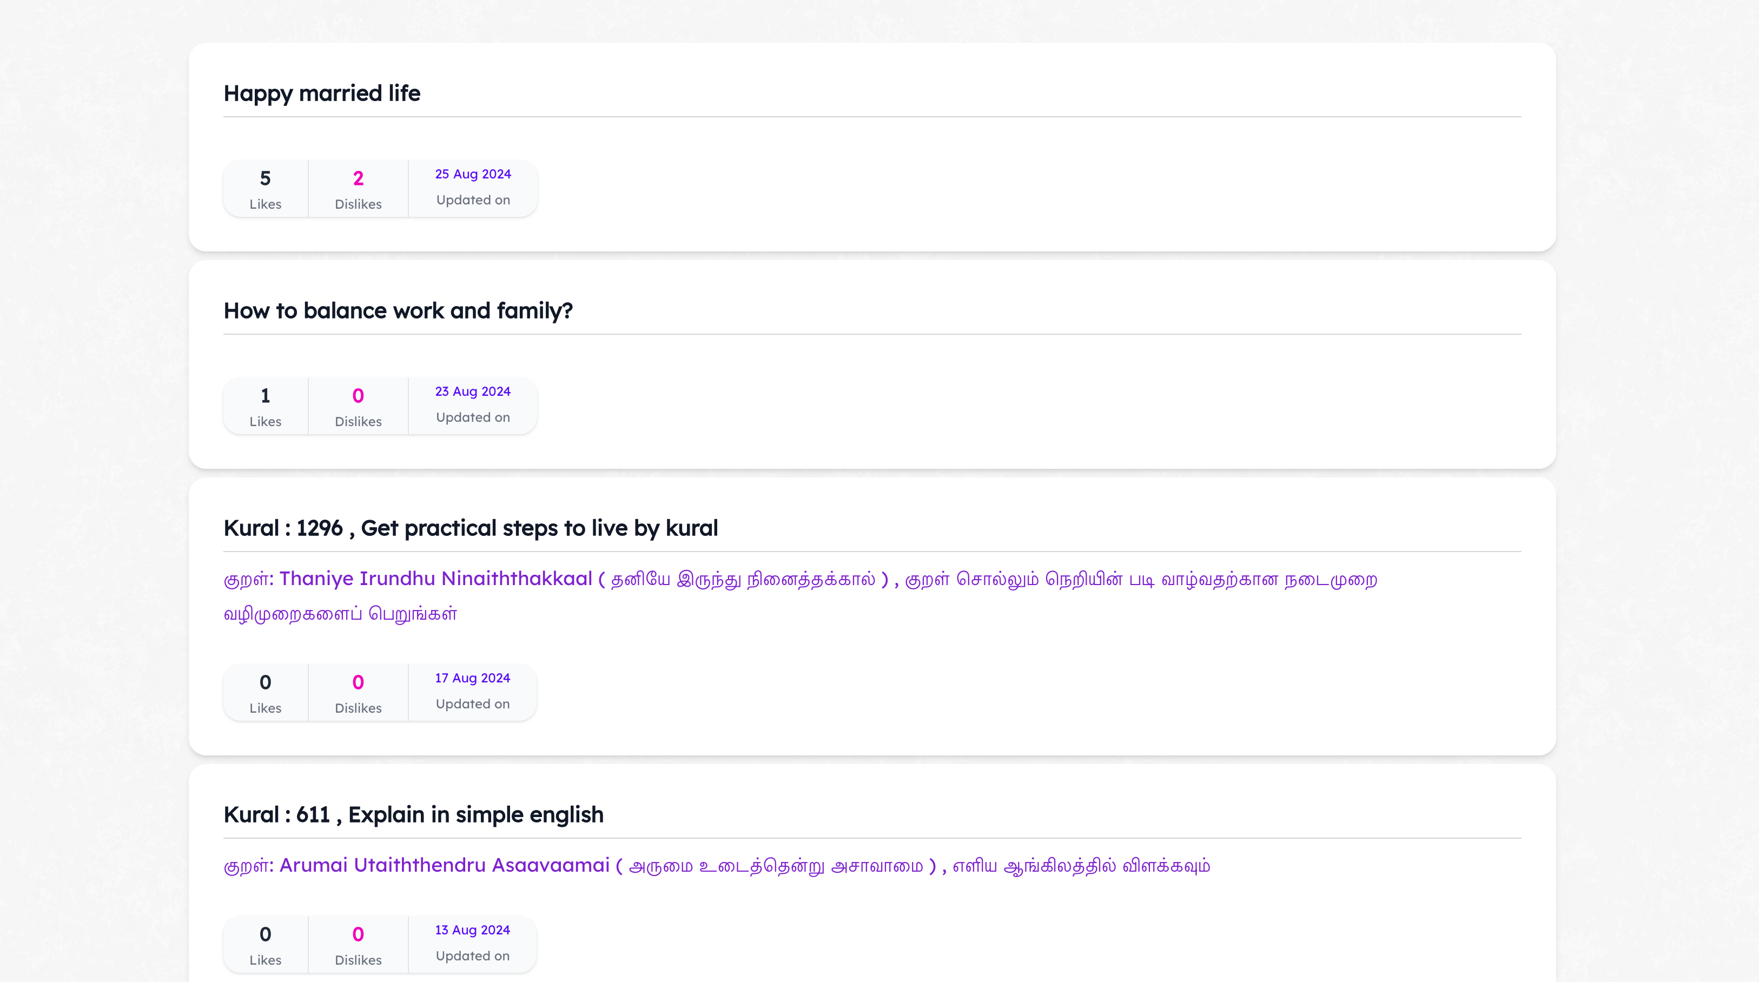Screen dimensions: 1759x982
Task: Click the Arumai Utaiththendru Asaavaamai kural description
Action: [716, 865]
